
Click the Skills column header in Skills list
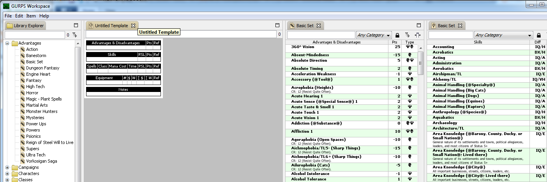[x=478, y=42]
